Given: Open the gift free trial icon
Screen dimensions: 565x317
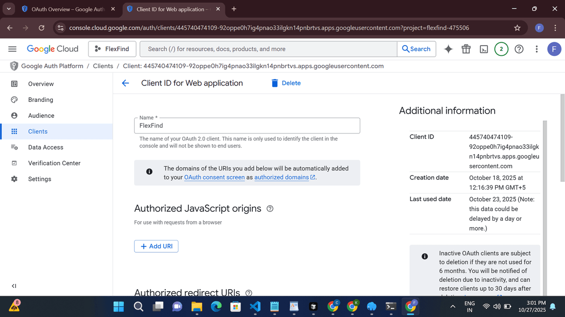Looking at the screenshot, I should pyautogui.click(x=466, y=49).
